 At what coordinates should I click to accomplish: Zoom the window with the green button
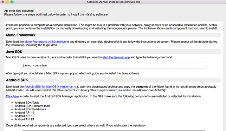click(x=12, y=2)
